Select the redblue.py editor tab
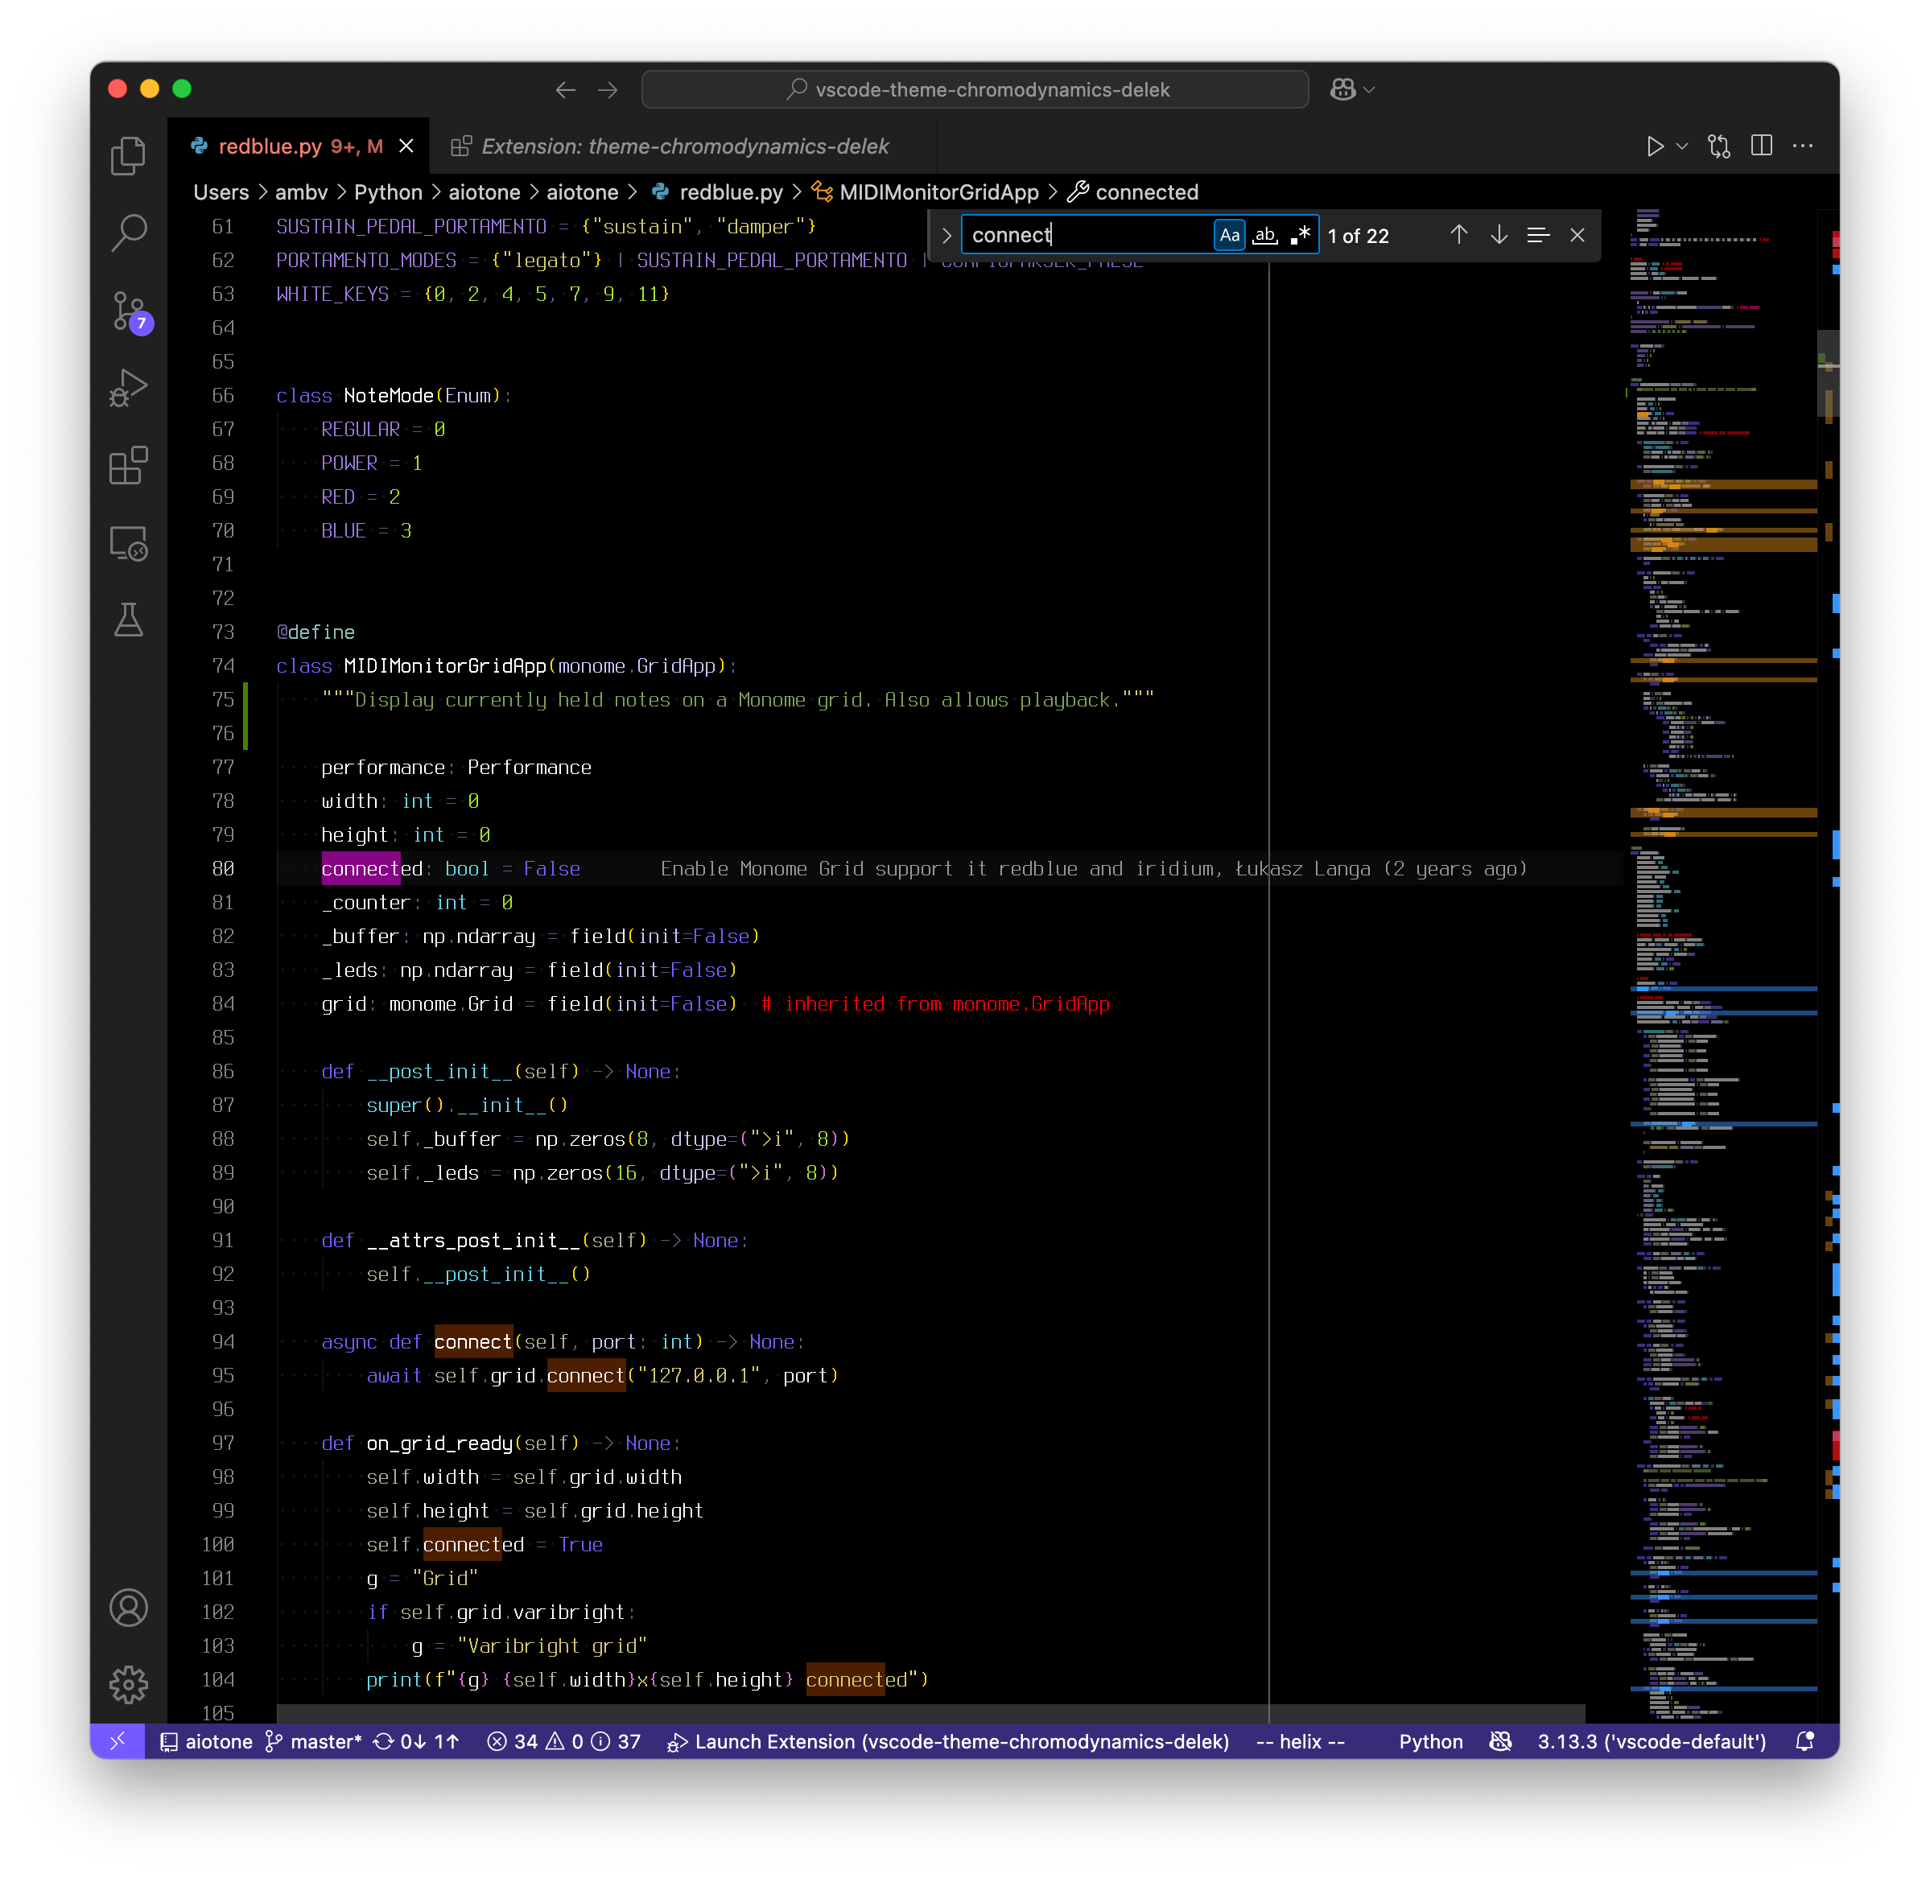Image resolution: width=1930 pixels, height=1878 pixels. point(270,146)
